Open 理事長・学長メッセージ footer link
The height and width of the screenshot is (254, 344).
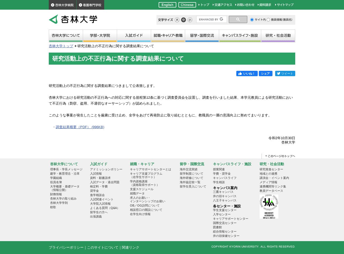pyautogui.click(x=66, y=170)
